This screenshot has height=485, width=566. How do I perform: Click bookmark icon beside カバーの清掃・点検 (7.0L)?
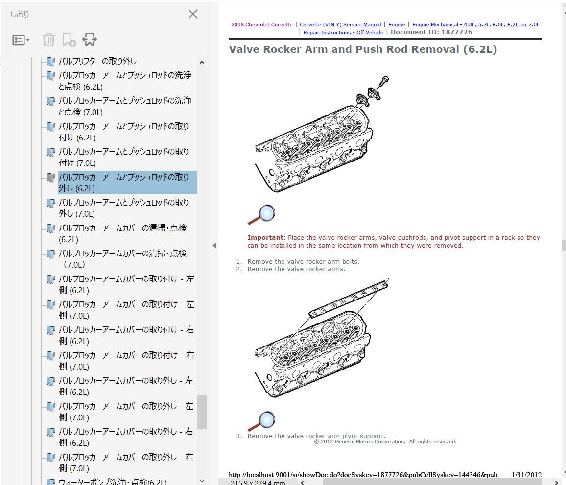point(51,254)
